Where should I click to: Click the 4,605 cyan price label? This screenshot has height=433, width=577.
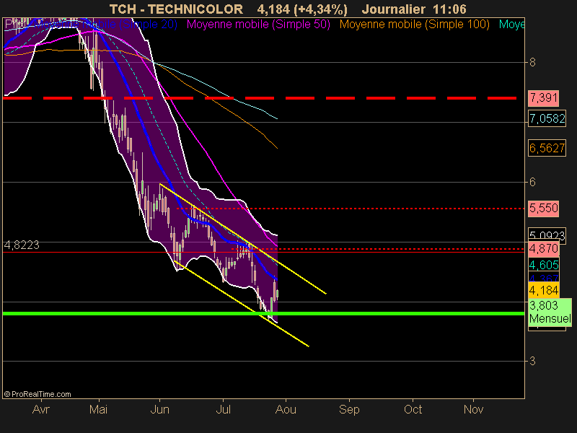544,265
